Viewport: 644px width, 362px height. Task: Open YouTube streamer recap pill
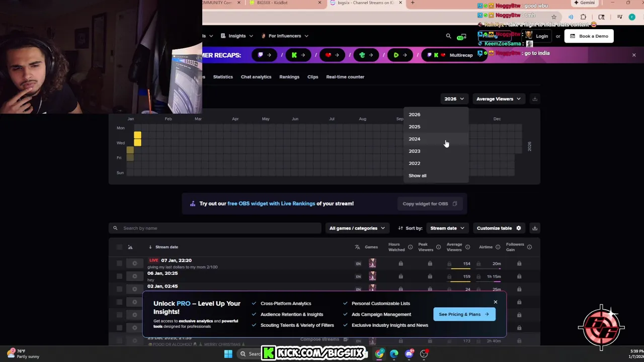click(x=333, y=55)
